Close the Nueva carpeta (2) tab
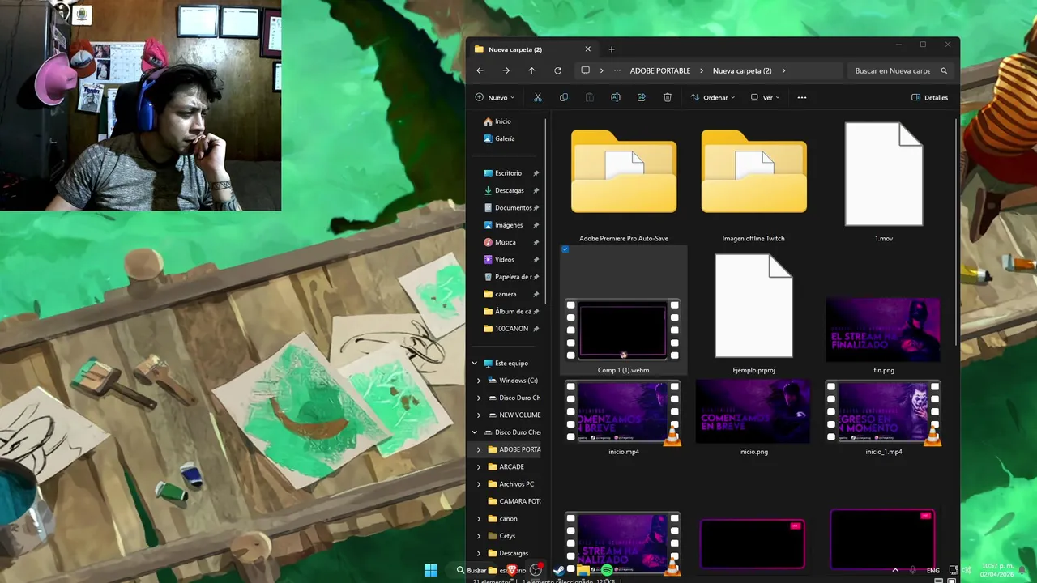This screenshot has height=583, width=1037. [588, 49]
